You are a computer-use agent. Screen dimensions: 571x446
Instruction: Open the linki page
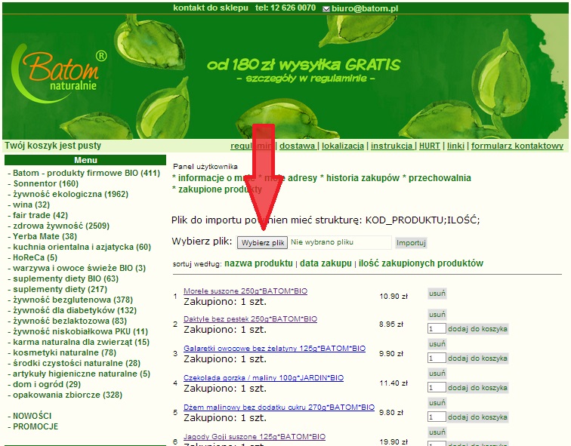pyautogui.click(x=455, y=146)
